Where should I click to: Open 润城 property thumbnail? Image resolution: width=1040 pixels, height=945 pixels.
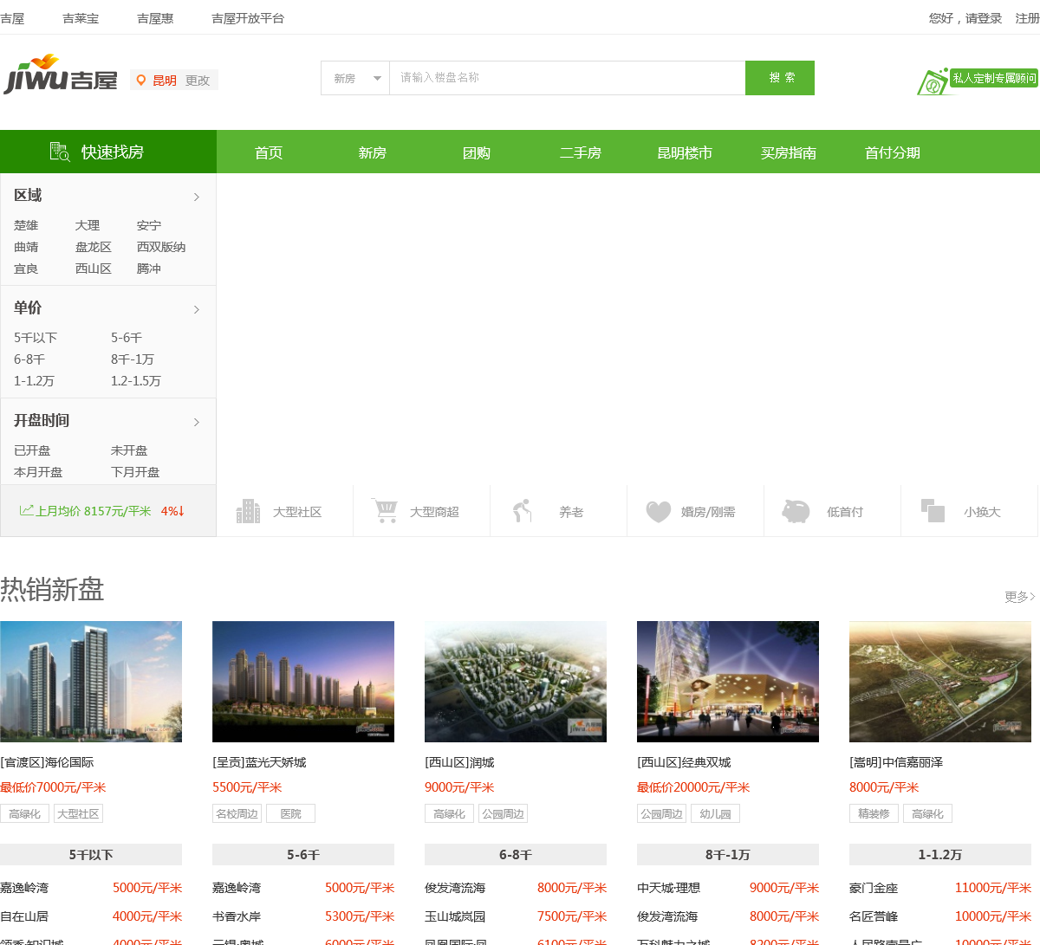click(x=516, y=682)
